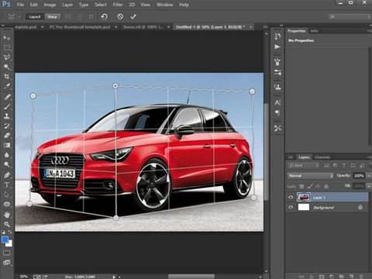Hide the Background layer eye icon
The width and height of the screenshot is (372, 279).
click(x=291, y=207)
